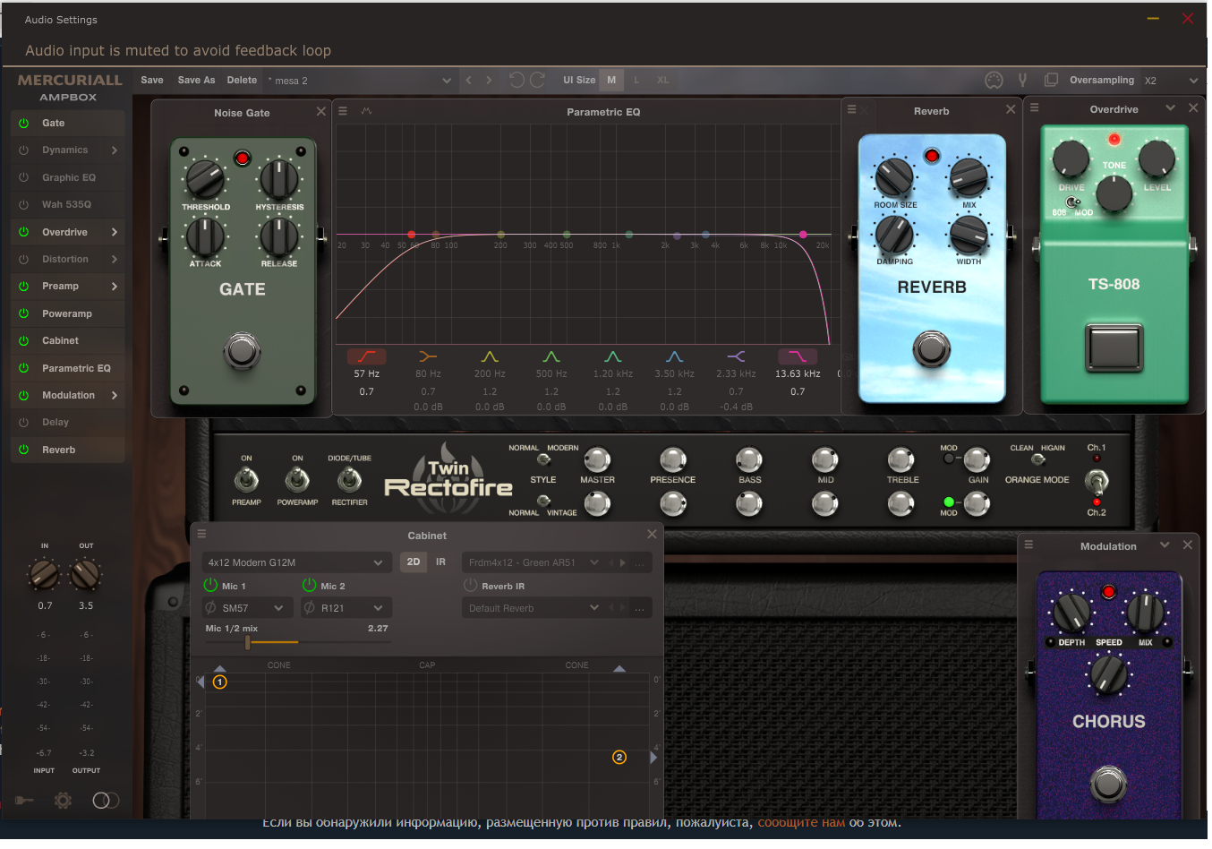
Task: Open the tuner fork icon
Action: 1022,81
